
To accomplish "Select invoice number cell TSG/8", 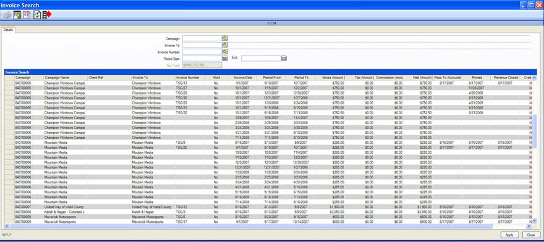I will (189, 143).
